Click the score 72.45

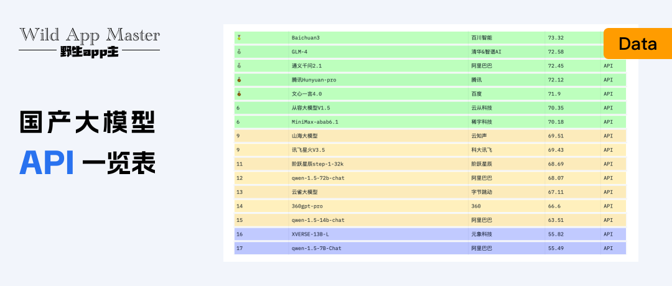(556, 66)
